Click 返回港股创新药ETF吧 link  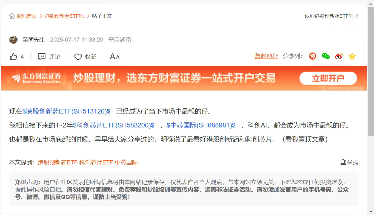click(x=329, y=16)
